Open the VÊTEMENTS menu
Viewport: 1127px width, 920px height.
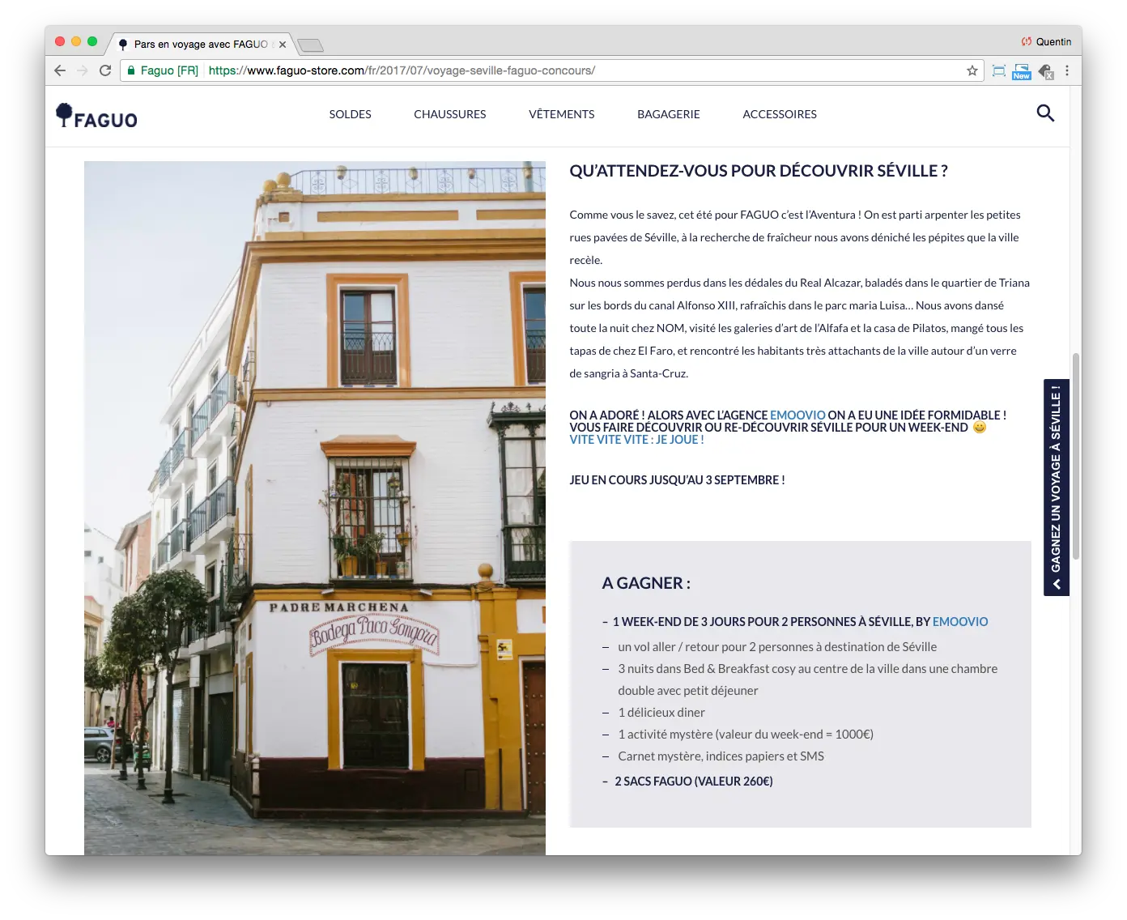tap(562, 114)
